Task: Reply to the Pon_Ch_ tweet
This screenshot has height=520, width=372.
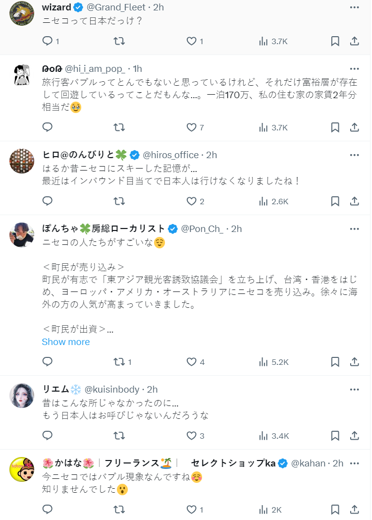Action: point(48,361)
